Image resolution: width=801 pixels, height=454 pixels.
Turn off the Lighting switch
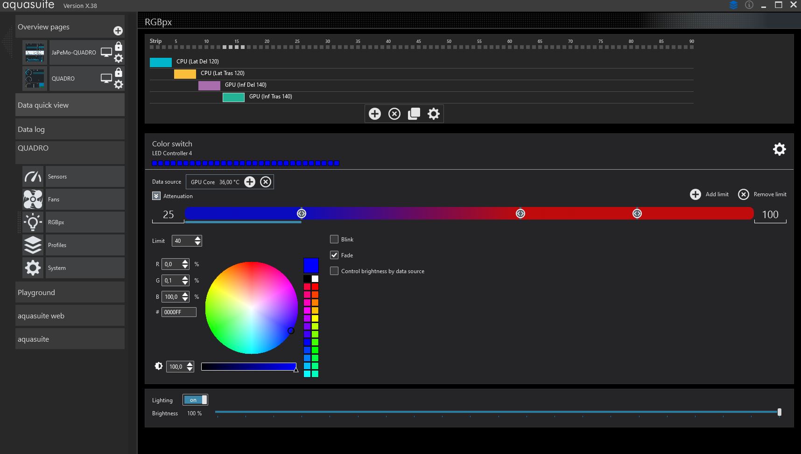coord(195,400)
